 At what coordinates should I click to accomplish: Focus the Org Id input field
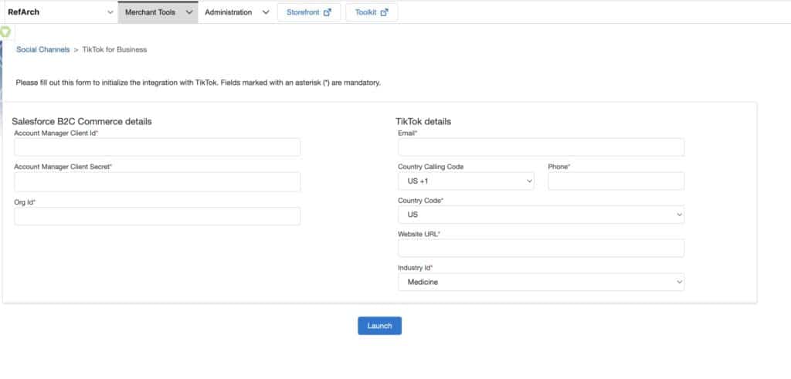tap(157, 216)
